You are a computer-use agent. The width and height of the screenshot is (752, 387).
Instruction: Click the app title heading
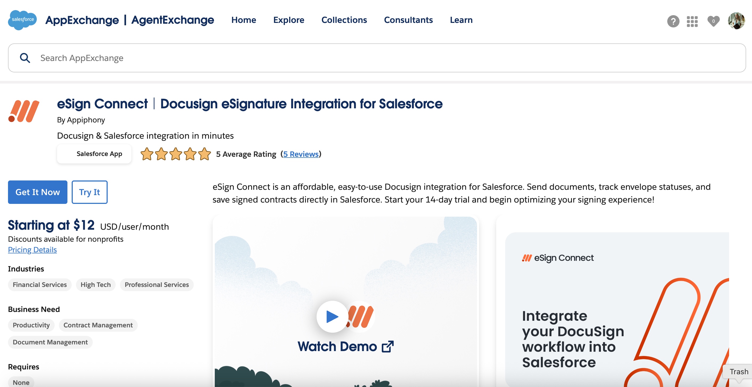click(x=250, y=104)
